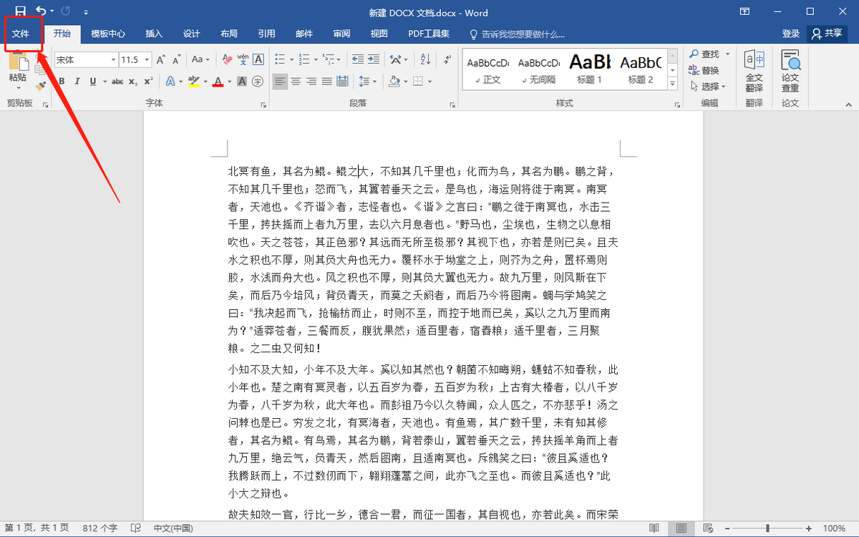
Task: Open the 文件 File tab
Action: coord(21,34)
